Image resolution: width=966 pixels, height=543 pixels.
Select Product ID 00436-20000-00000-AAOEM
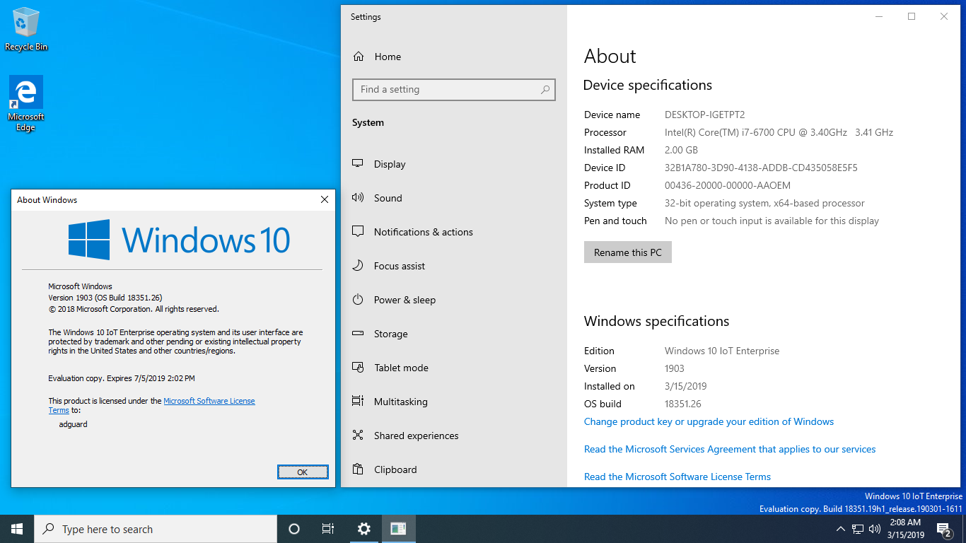(728, 185)
